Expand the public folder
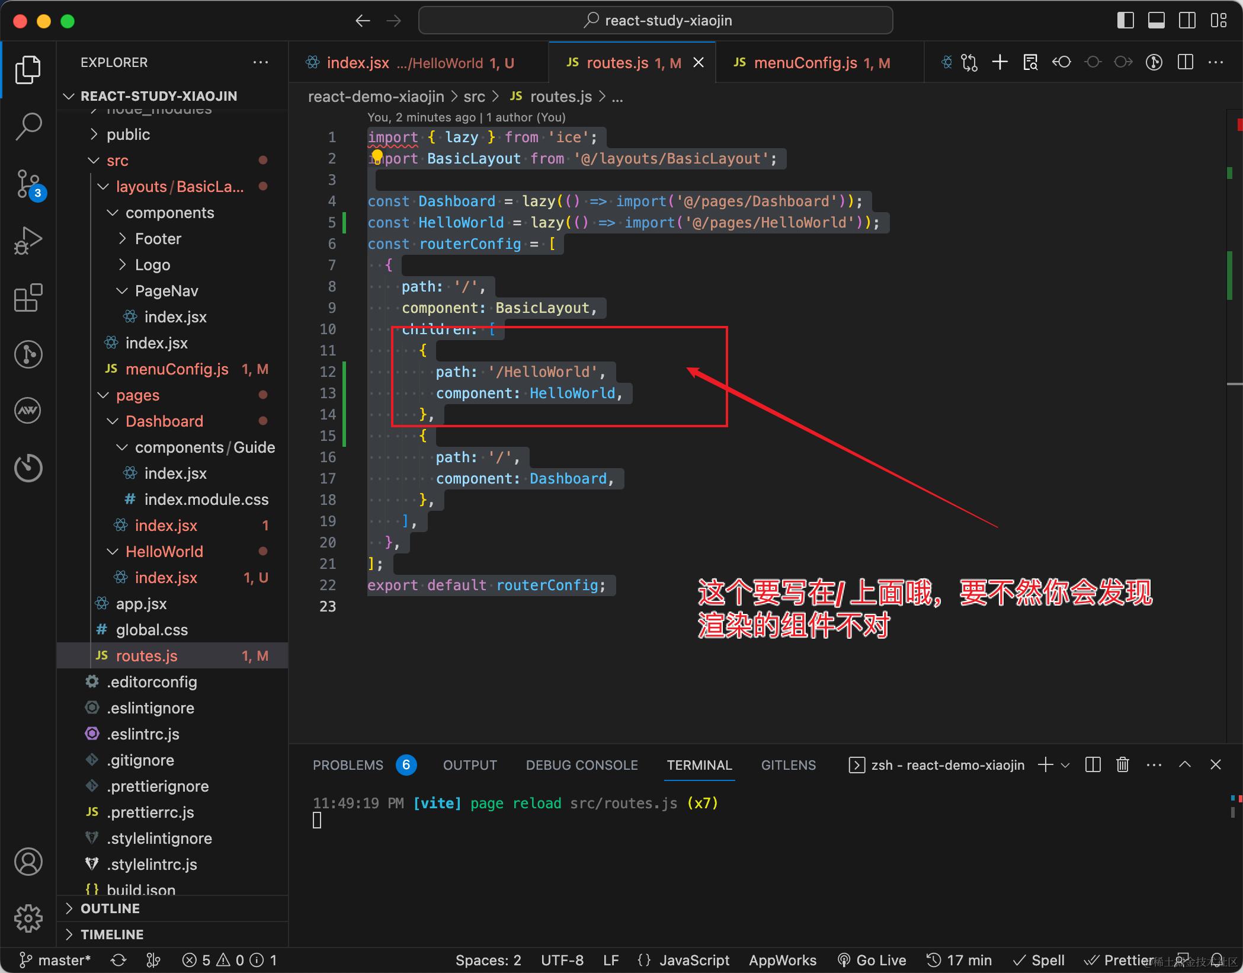 pyautogui.click(x=128, y=135)
